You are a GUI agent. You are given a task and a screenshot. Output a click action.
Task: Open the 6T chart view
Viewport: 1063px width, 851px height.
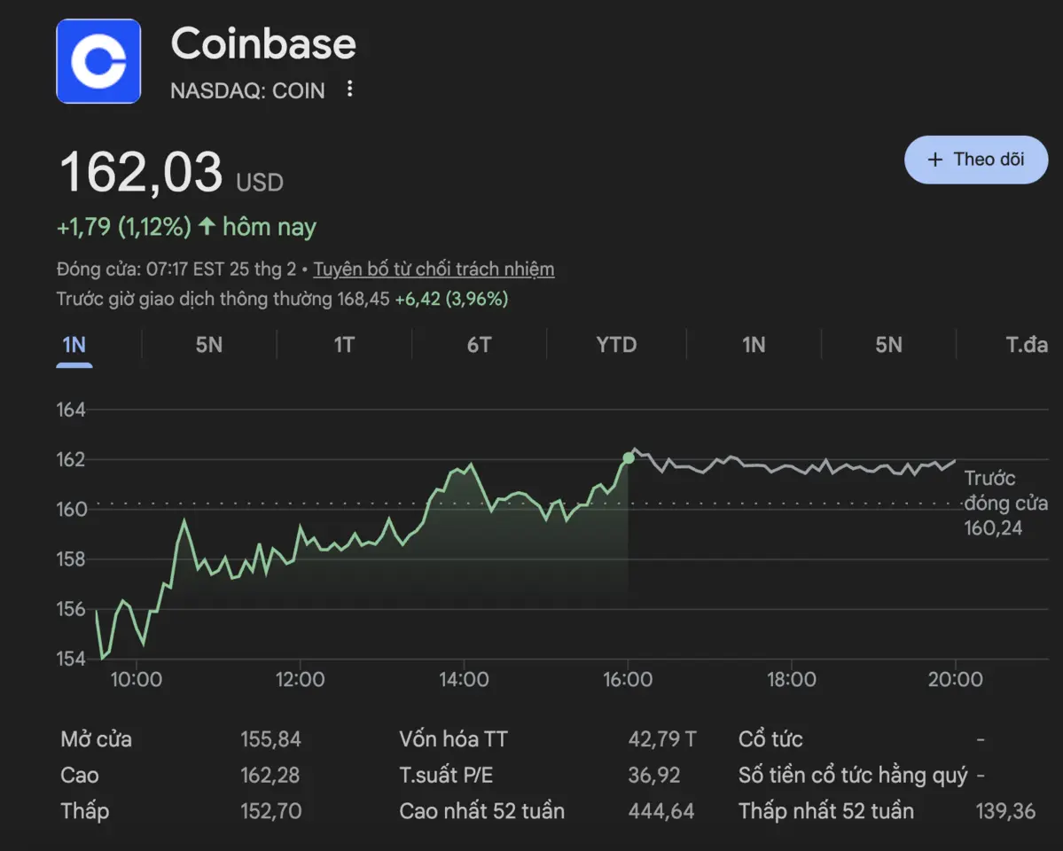click(480, 345)
